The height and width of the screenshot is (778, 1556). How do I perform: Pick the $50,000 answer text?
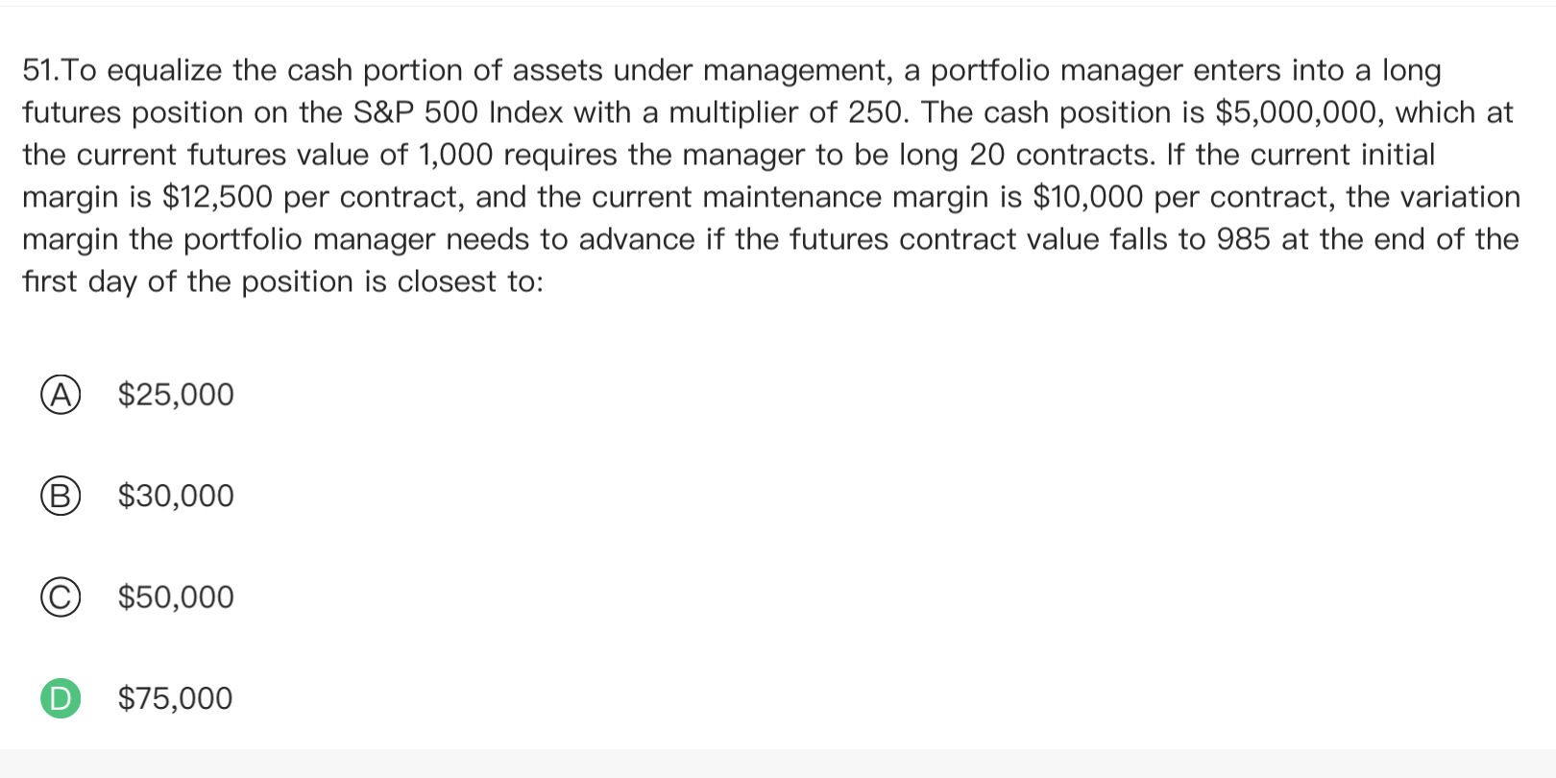(x=176, y=597)
